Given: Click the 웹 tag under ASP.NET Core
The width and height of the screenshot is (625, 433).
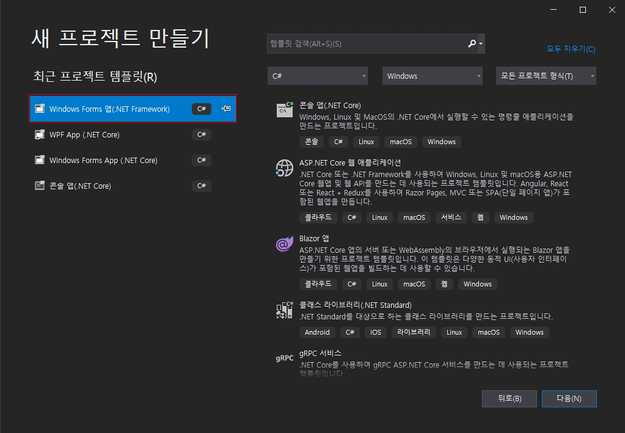Looking at the screenshot, I should (x=480, y=217).
